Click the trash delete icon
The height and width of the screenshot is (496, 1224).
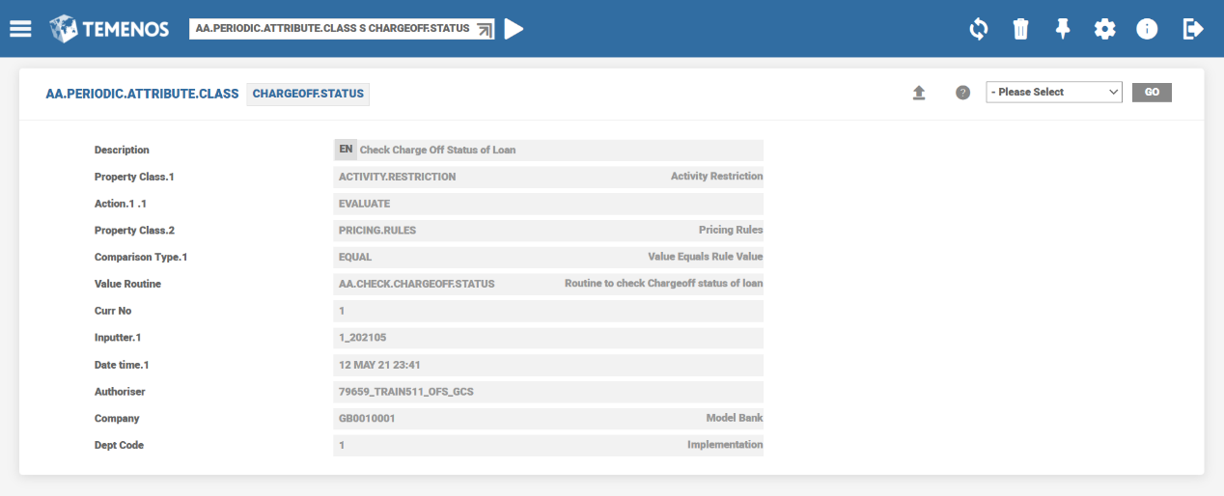click(x=1020, y=29)
